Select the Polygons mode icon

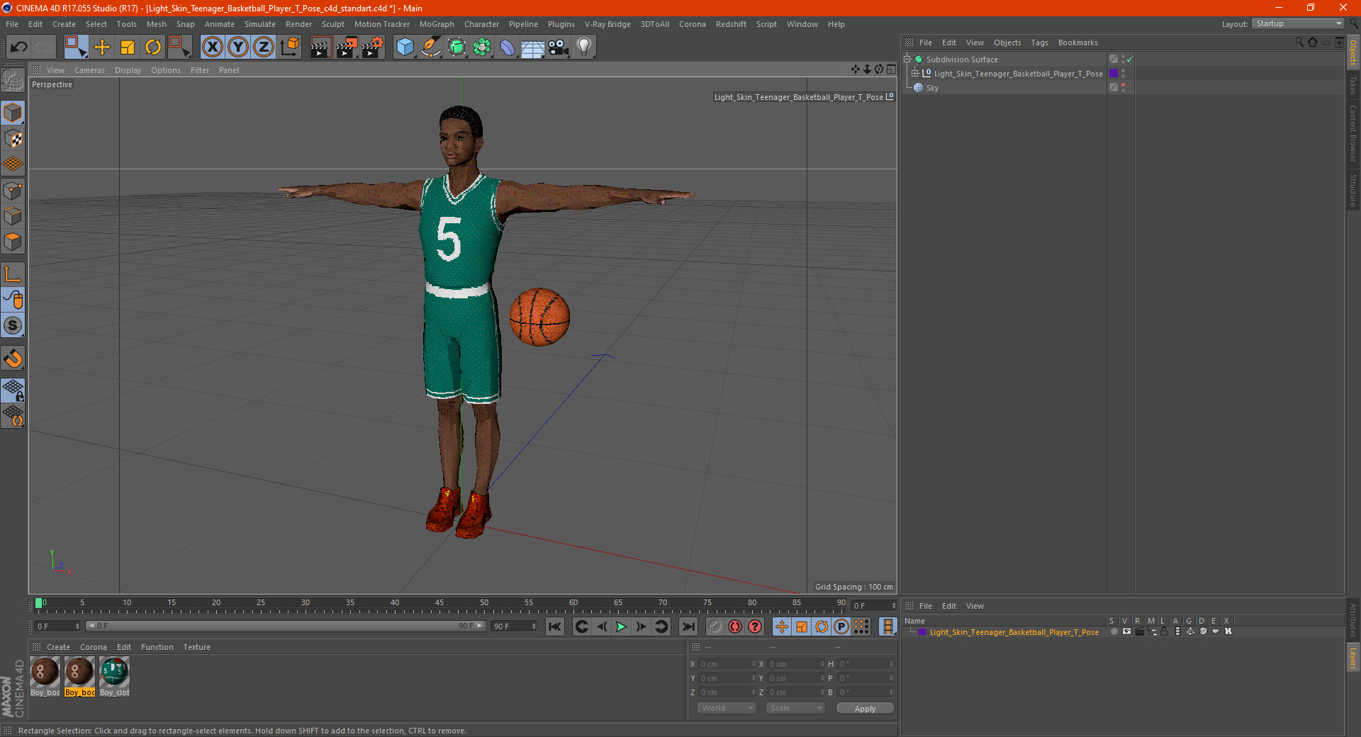(x=13, y=242)
